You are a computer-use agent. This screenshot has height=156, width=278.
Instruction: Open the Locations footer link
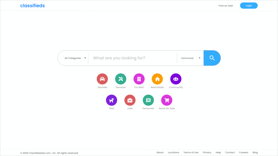pos(173,153)
